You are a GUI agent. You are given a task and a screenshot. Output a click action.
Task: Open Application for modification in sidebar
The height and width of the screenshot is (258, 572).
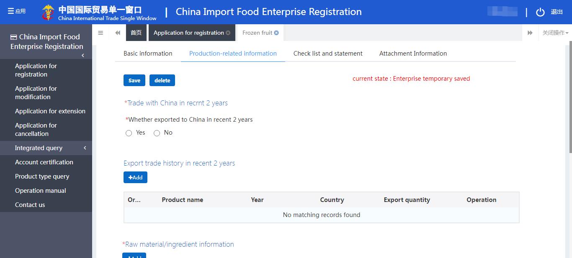click(36, 93)
